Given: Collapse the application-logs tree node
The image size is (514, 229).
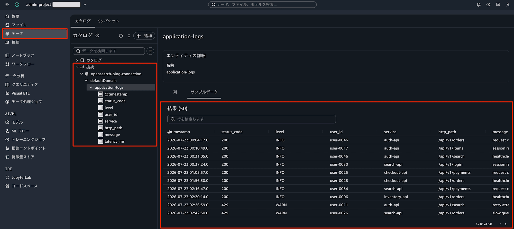Looking at the screenshot, I should 91,87.
